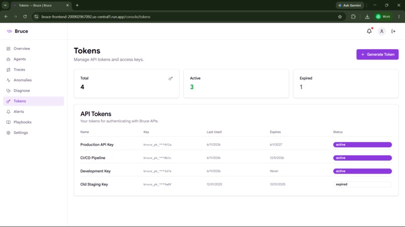Click the expired status badge
This screenshot has width=405, height=227.
(362, 184)
